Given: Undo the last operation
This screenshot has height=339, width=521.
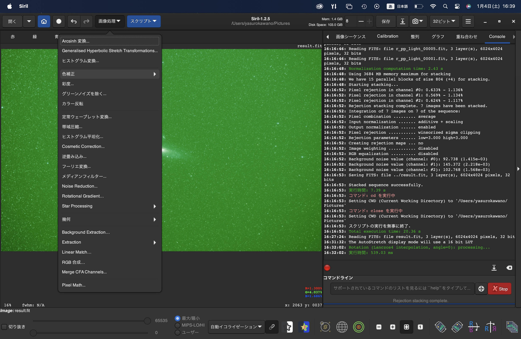Looking at the screenshot, I should tap(74, 21).
